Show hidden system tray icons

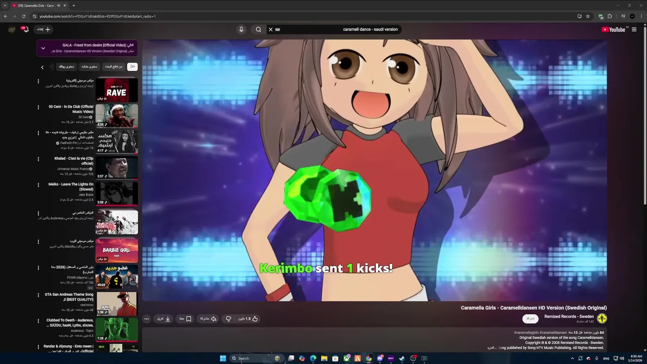click(572, 358)
